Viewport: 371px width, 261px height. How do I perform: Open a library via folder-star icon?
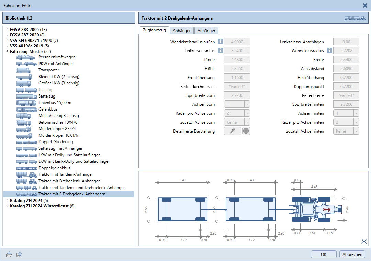click(x=9, y=254)
